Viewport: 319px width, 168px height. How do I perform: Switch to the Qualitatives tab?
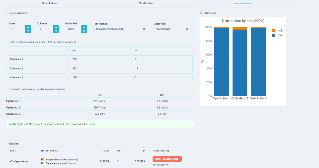146,3
